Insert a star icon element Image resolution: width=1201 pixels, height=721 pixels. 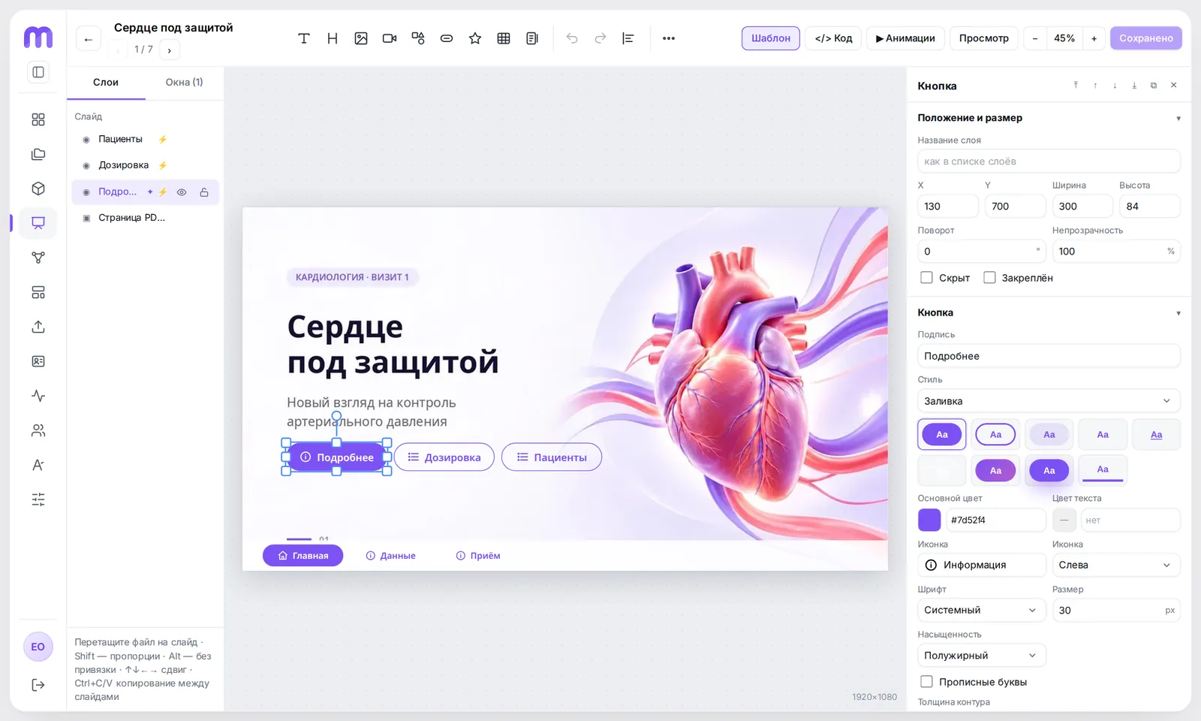[475, 38]
